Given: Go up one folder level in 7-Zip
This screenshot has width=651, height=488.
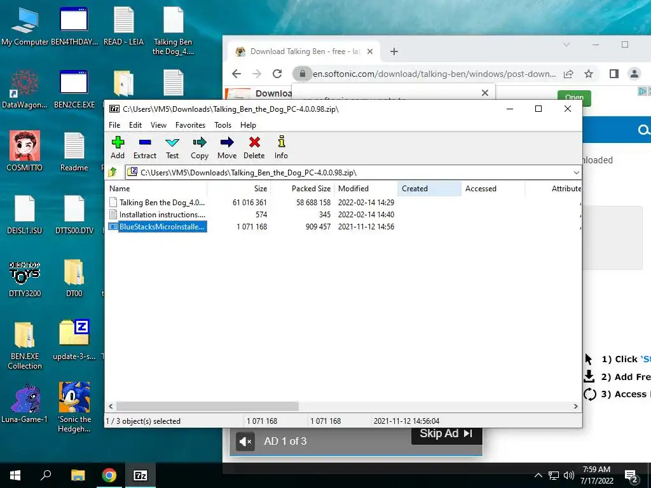Looking at the screenshot, I should point(113,172).
